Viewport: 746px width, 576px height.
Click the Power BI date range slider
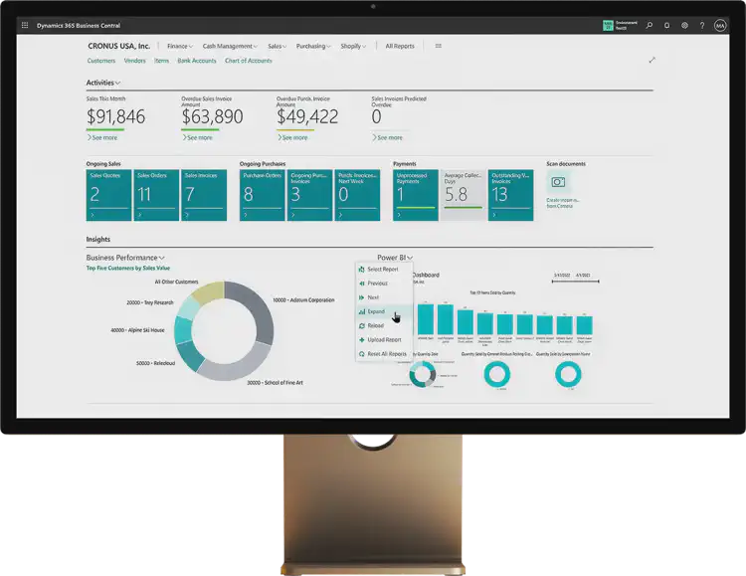575,282
